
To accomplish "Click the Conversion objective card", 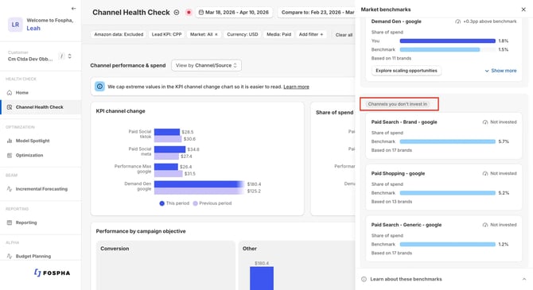I will click(165, 265).
